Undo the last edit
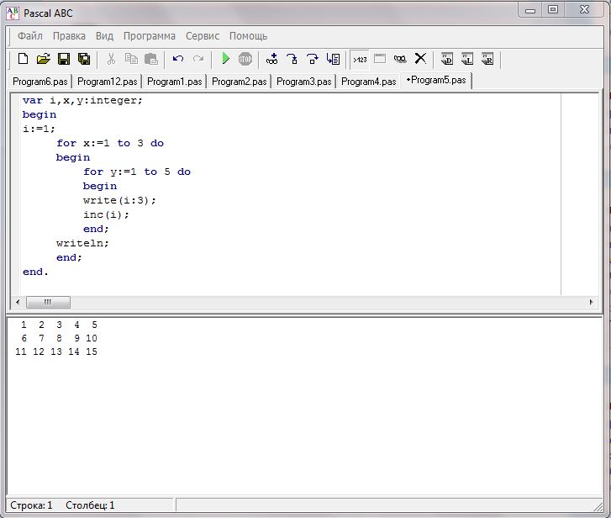The height and width of the screenshot is (518, 611). pos(178,59)
